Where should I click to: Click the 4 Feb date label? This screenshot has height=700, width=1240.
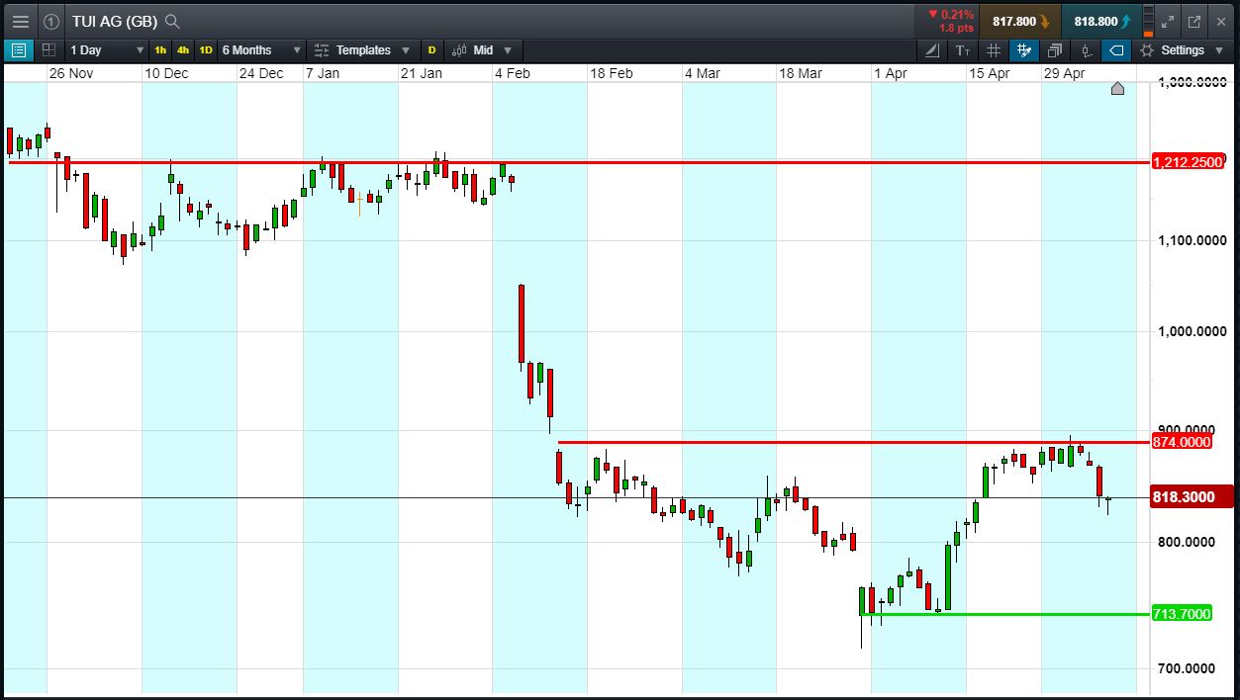[512, 73]
